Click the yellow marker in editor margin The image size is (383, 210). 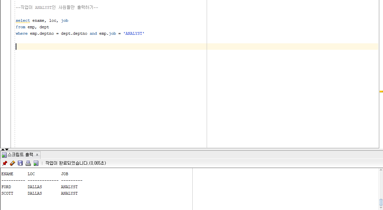(381, 92)
